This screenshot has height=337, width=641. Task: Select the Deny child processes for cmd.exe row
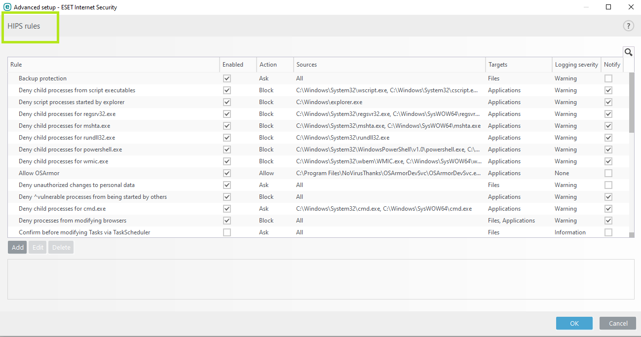pos(62,209)
